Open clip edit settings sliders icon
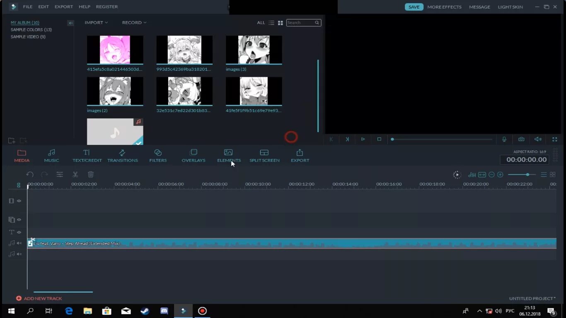Viewport: 566px width, 318px height. pyautogui.click(x=60, y=175)
